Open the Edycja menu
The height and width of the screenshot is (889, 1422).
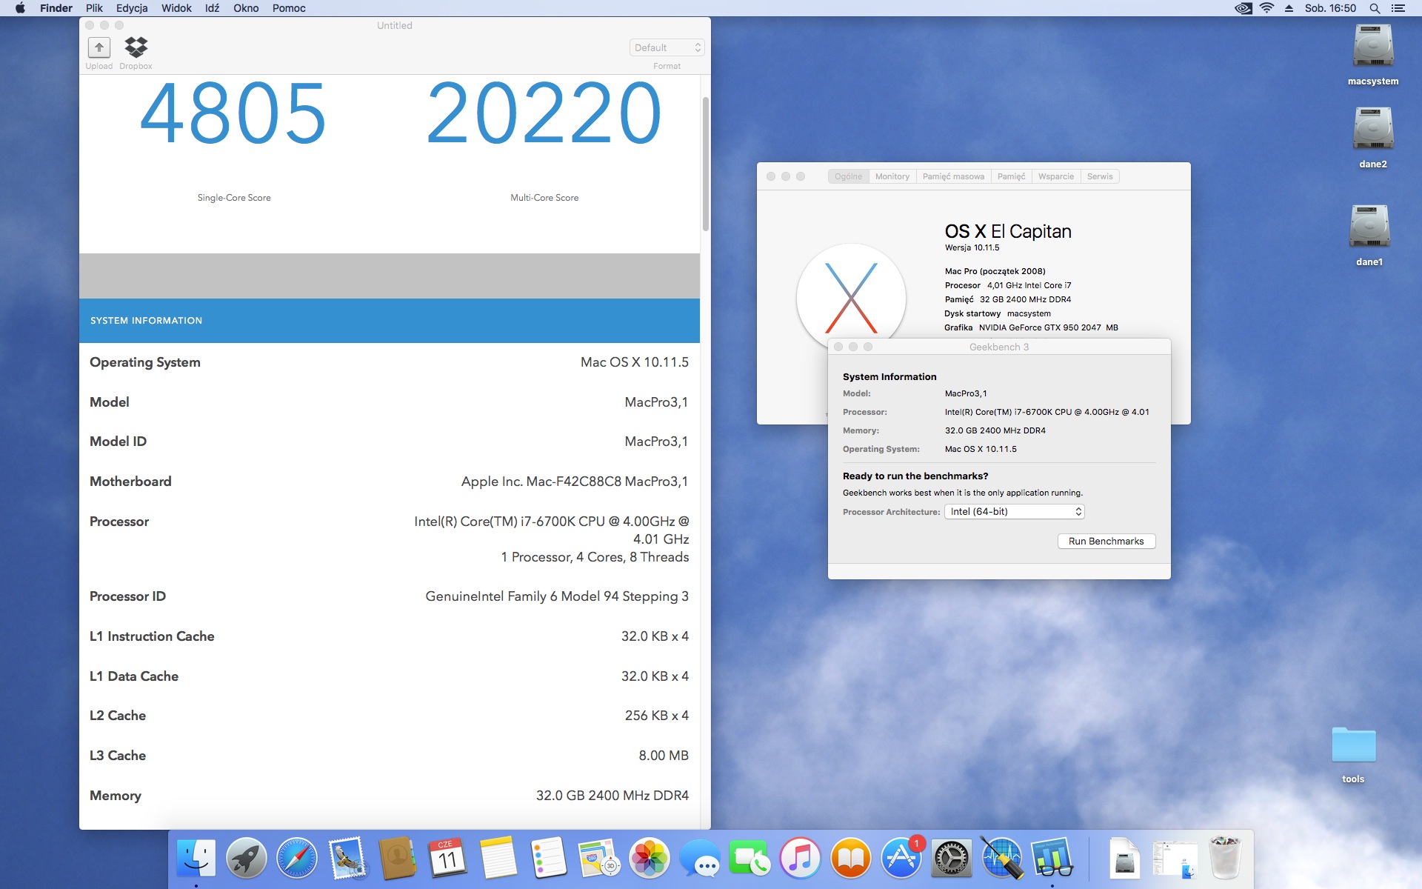pyautogui.click(x=132, y=8)
